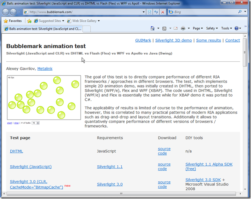The width and height of the screenshot is (251, 199).
Task: Open the Favorites star button
Action: 13,21
